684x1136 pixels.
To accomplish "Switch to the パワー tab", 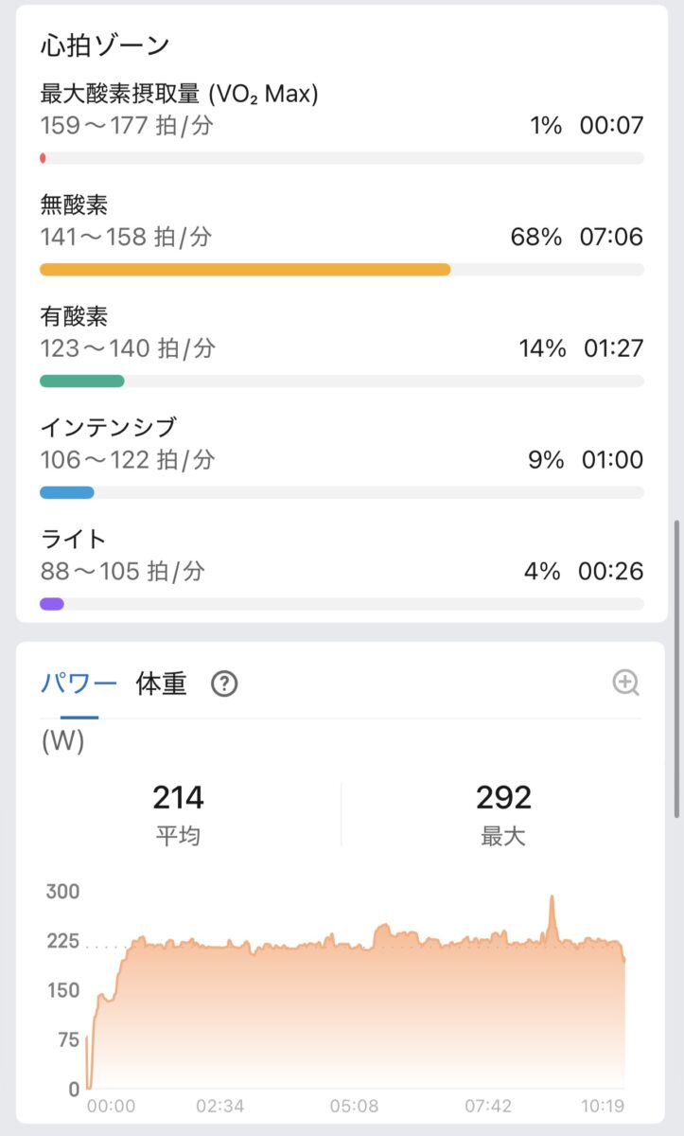I will click(x=79, y=683).
